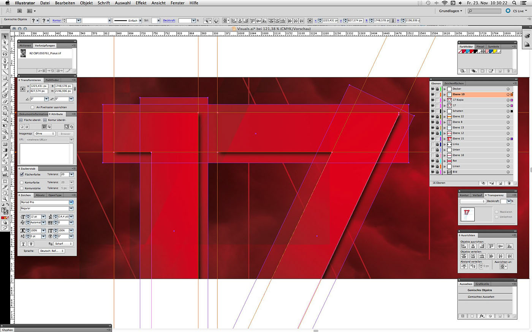Viewport: 532px width, 332px height.
Task: Click the 17 thumbnail in Transparenz panel
Action: 467,214
